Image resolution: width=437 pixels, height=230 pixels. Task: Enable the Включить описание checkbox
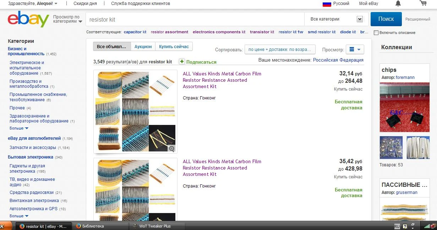376,33
